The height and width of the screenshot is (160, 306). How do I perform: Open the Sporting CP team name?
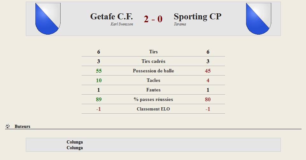click(198, 17)
